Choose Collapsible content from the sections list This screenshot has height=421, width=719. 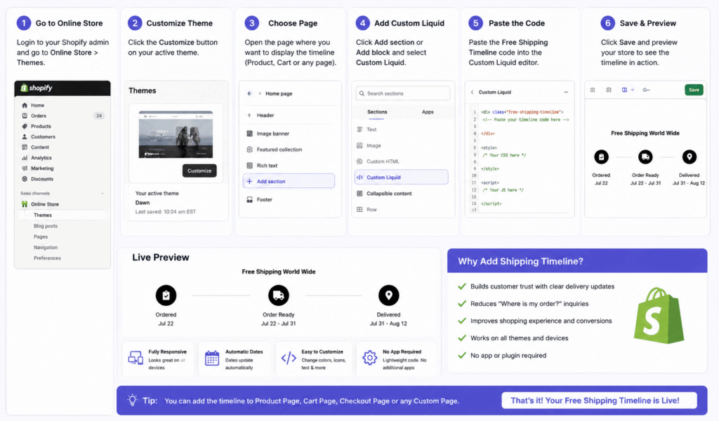tap(384, 194)
